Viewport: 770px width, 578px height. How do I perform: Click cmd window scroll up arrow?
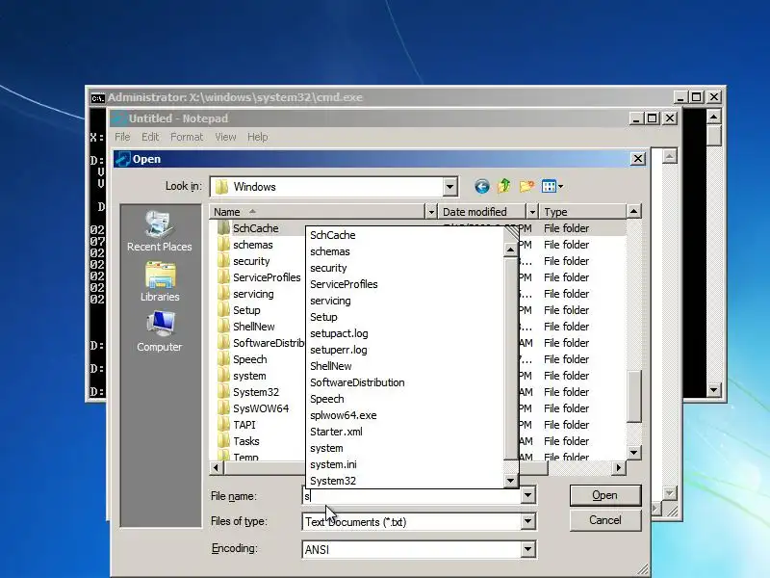click(713, 117)
